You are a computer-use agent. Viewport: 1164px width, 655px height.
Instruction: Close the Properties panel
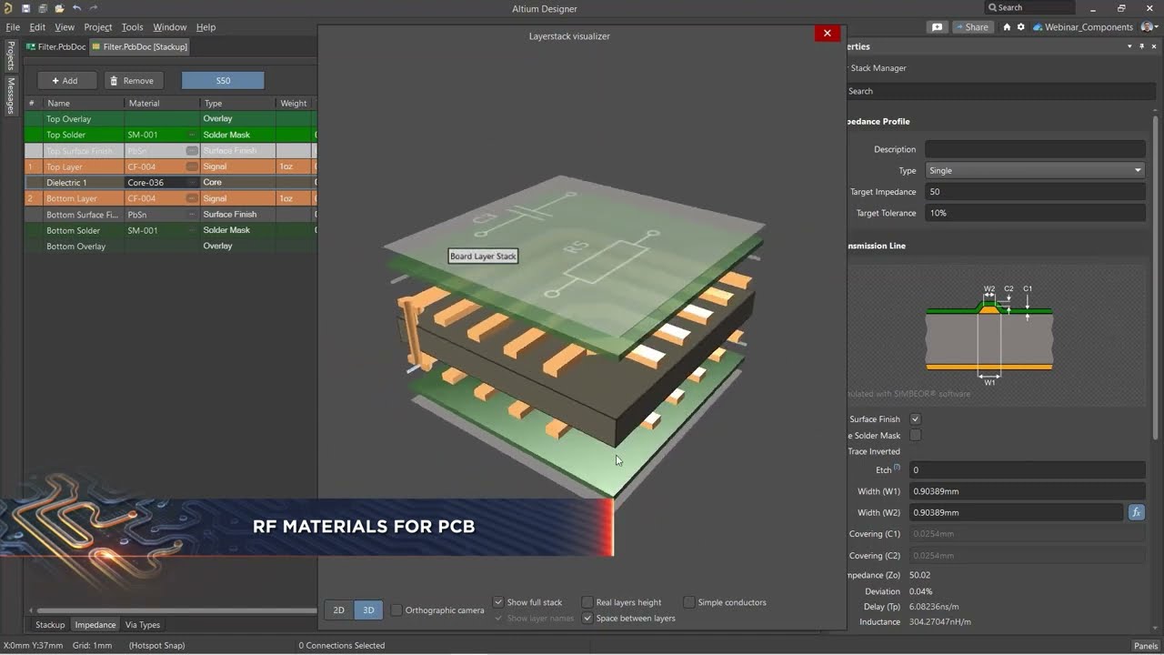1154,46
